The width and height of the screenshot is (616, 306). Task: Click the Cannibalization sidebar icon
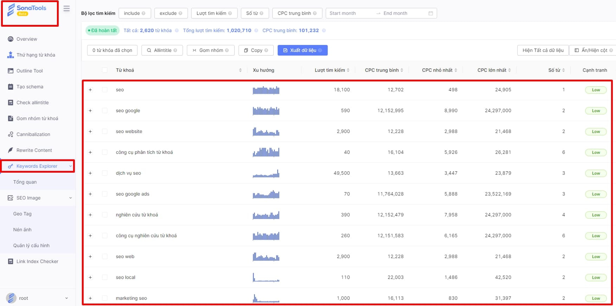pyautogui.click(x=11, y=134)
